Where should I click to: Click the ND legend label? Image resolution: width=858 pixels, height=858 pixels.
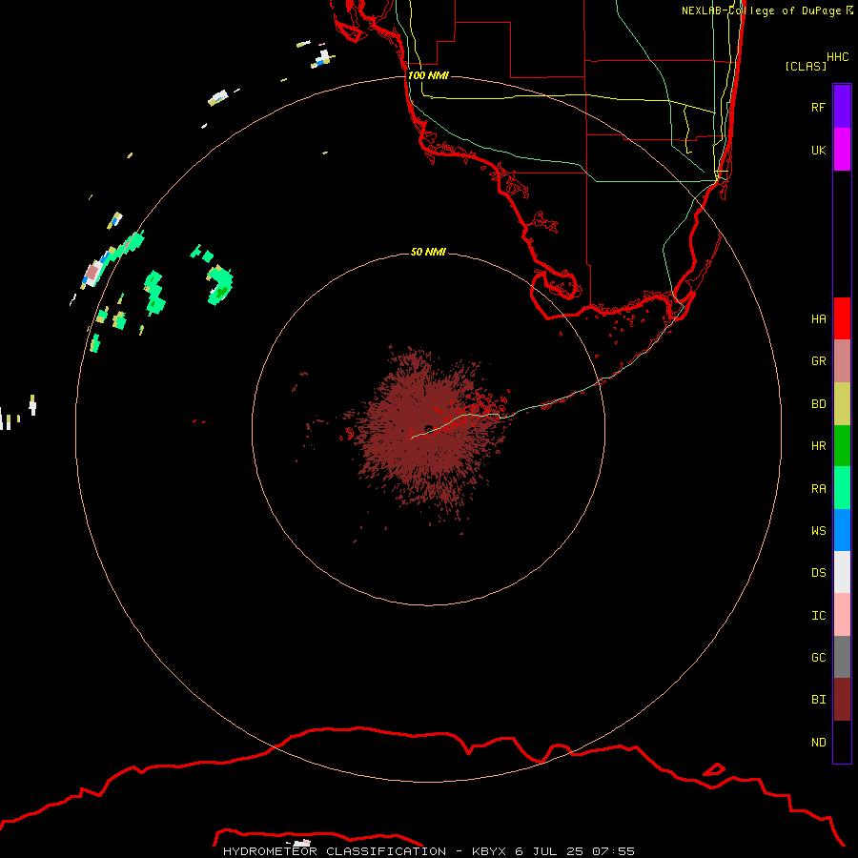pyautogui.click(x=819, y=743)
